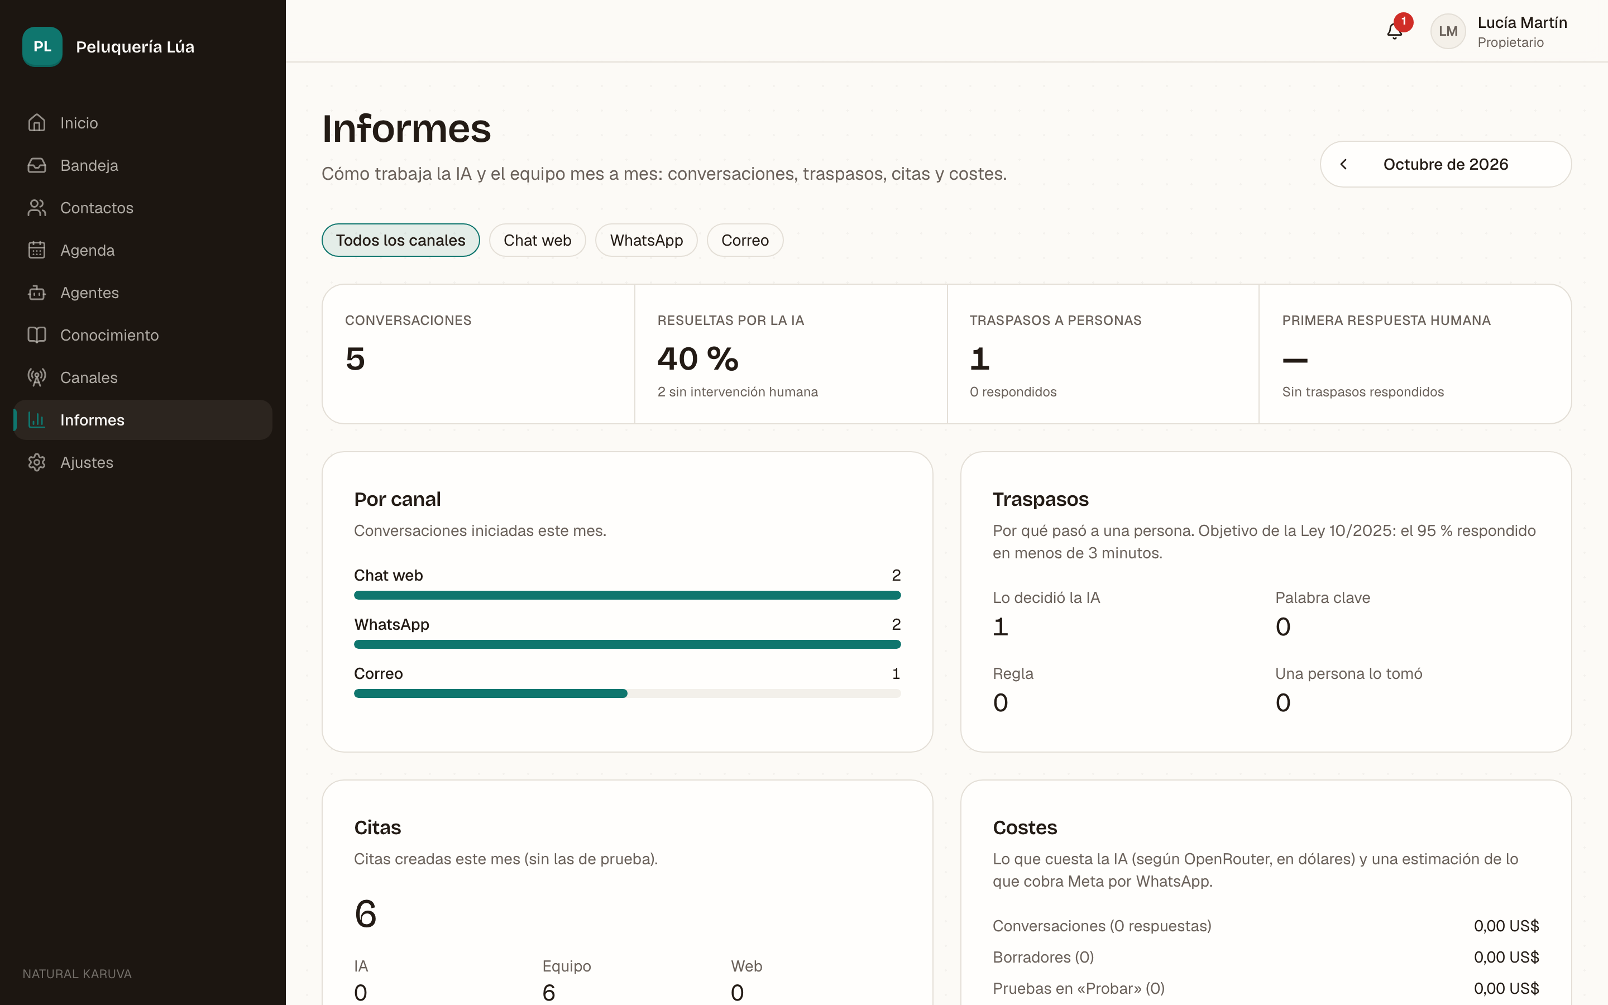Click the WhatsApp progress bar in Por canal
Image resolution: width=1608 pixels, height=1005 pixels.
[627, 644]
